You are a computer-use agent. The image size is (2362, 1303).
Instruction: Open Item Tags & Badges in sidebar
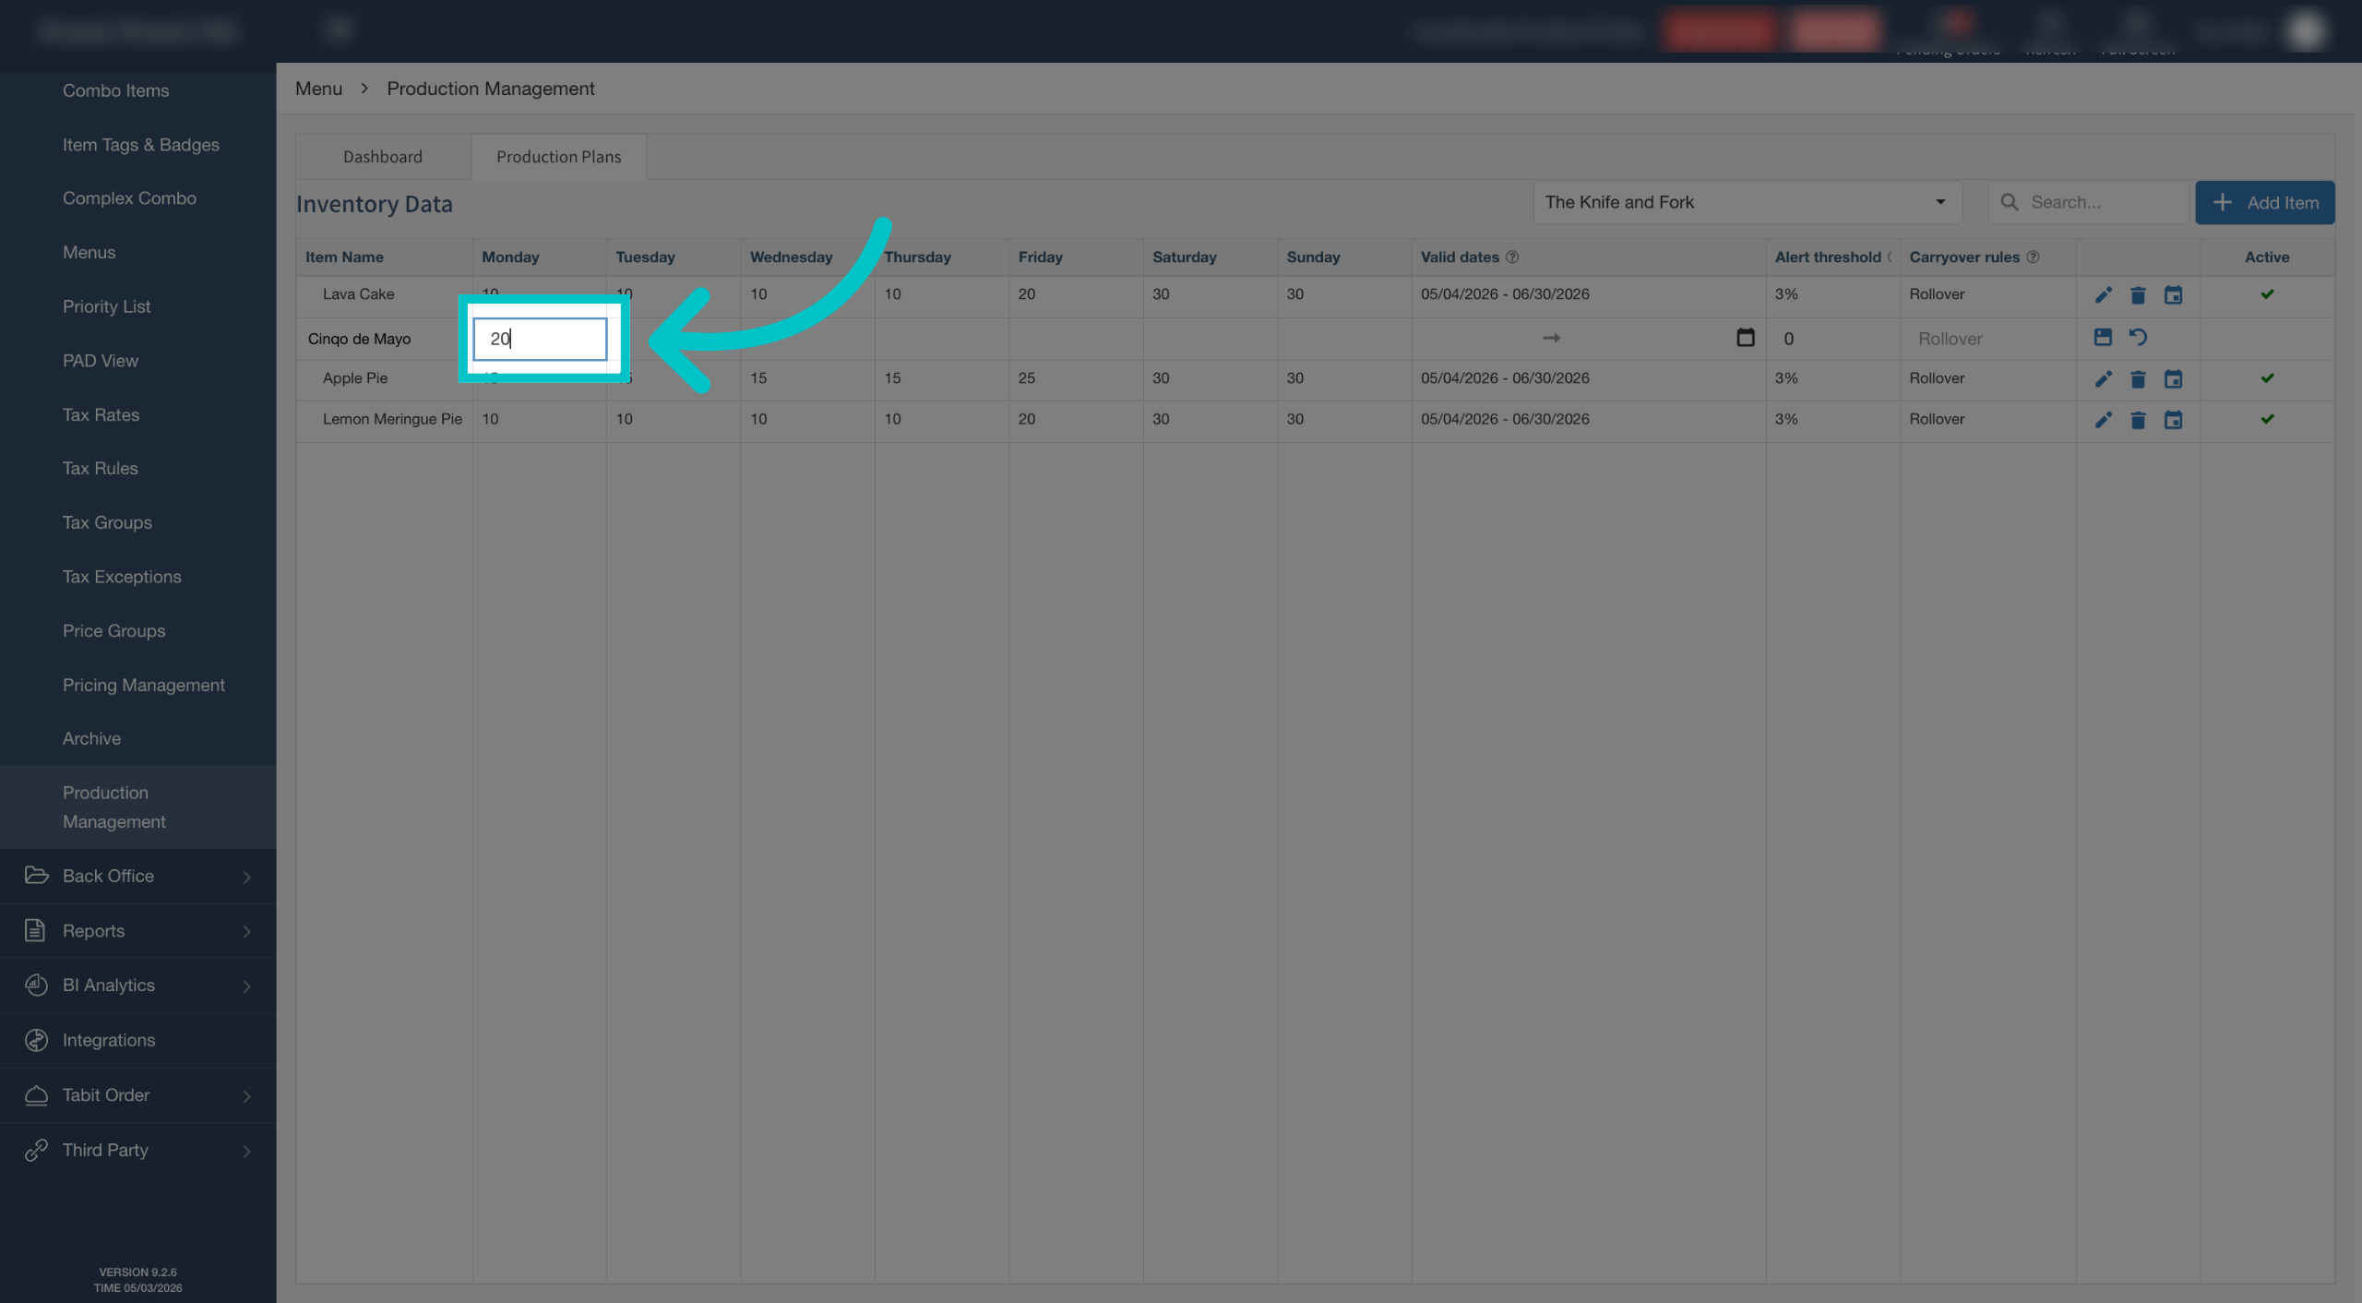tap(141, 145)
